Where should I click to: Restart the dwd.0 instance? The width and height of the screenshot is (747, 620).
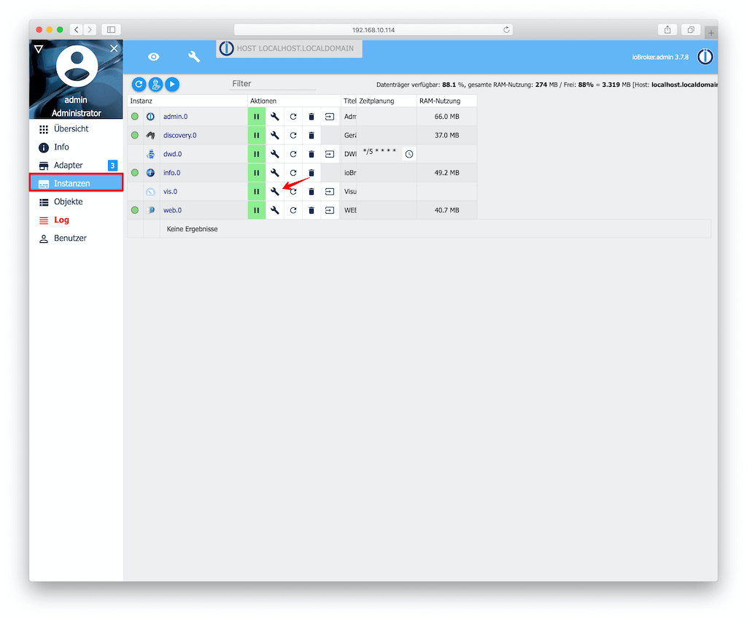(x=293, y=154)
